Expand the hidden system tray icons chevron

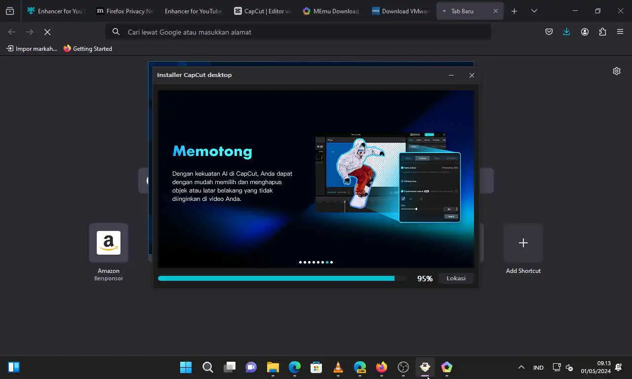(x=521, y=367)
